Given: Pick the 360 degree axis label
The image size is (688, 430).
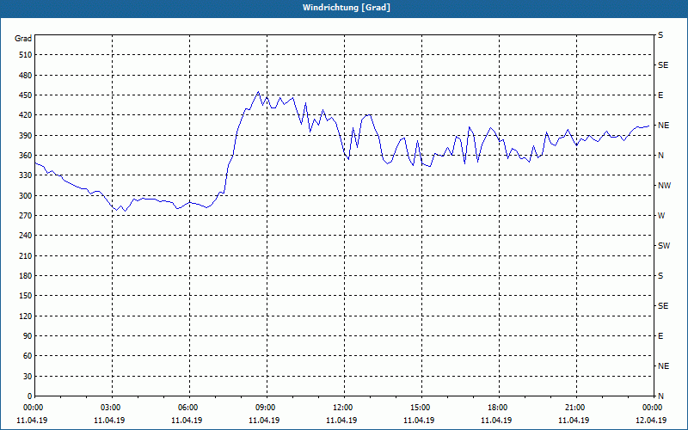Looking at the screenshot, I should coord(26,156).
